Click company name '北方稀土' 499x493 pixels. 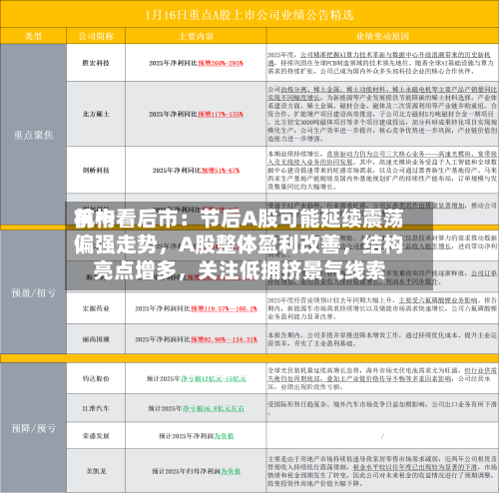tap(96, 114)
